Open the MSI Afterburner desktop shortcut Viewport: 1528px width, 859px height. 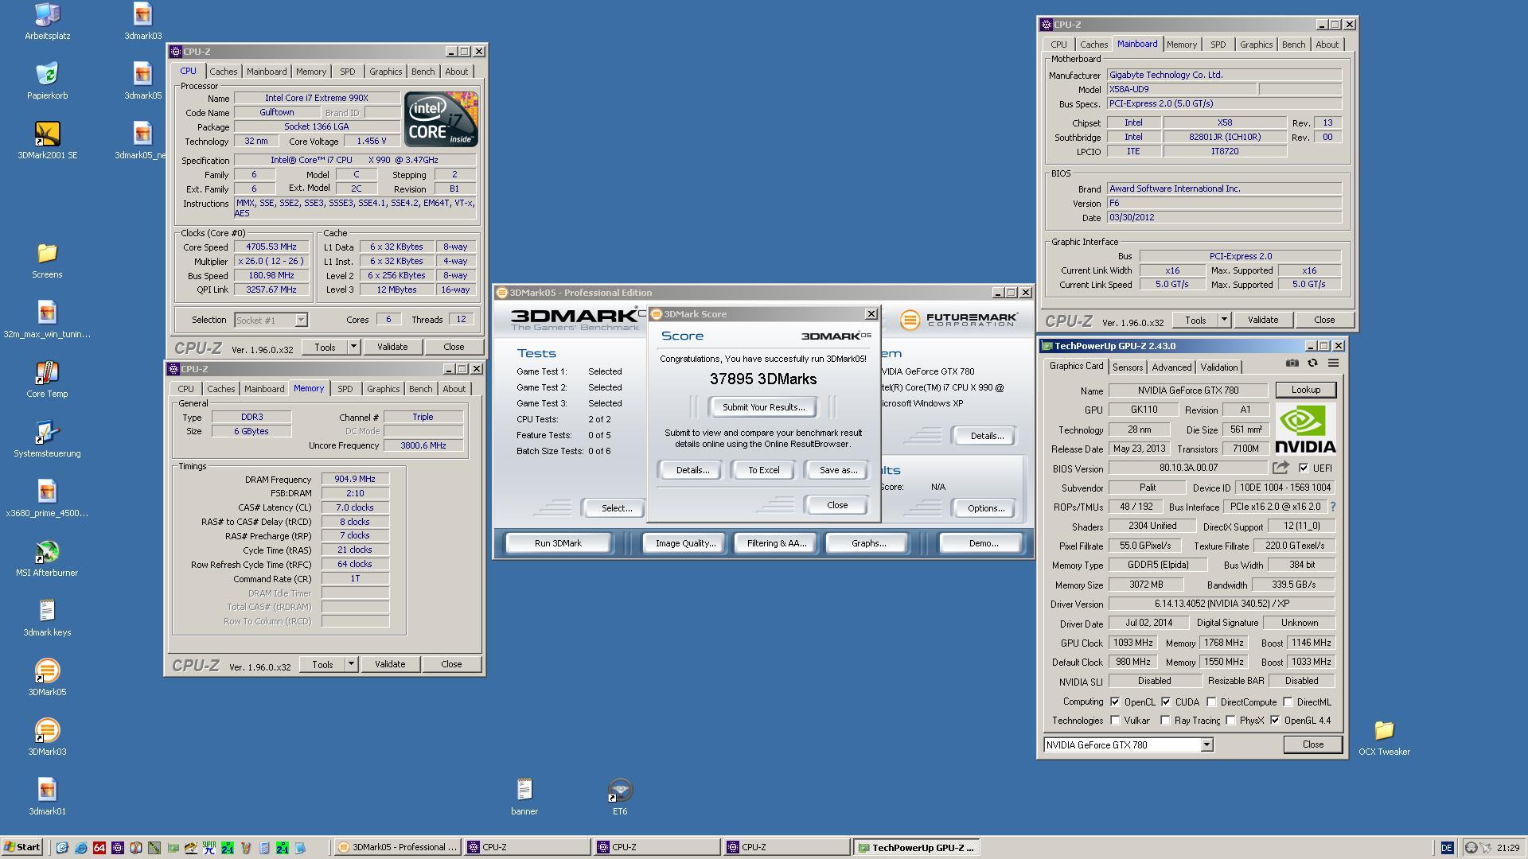pos(47,552)
